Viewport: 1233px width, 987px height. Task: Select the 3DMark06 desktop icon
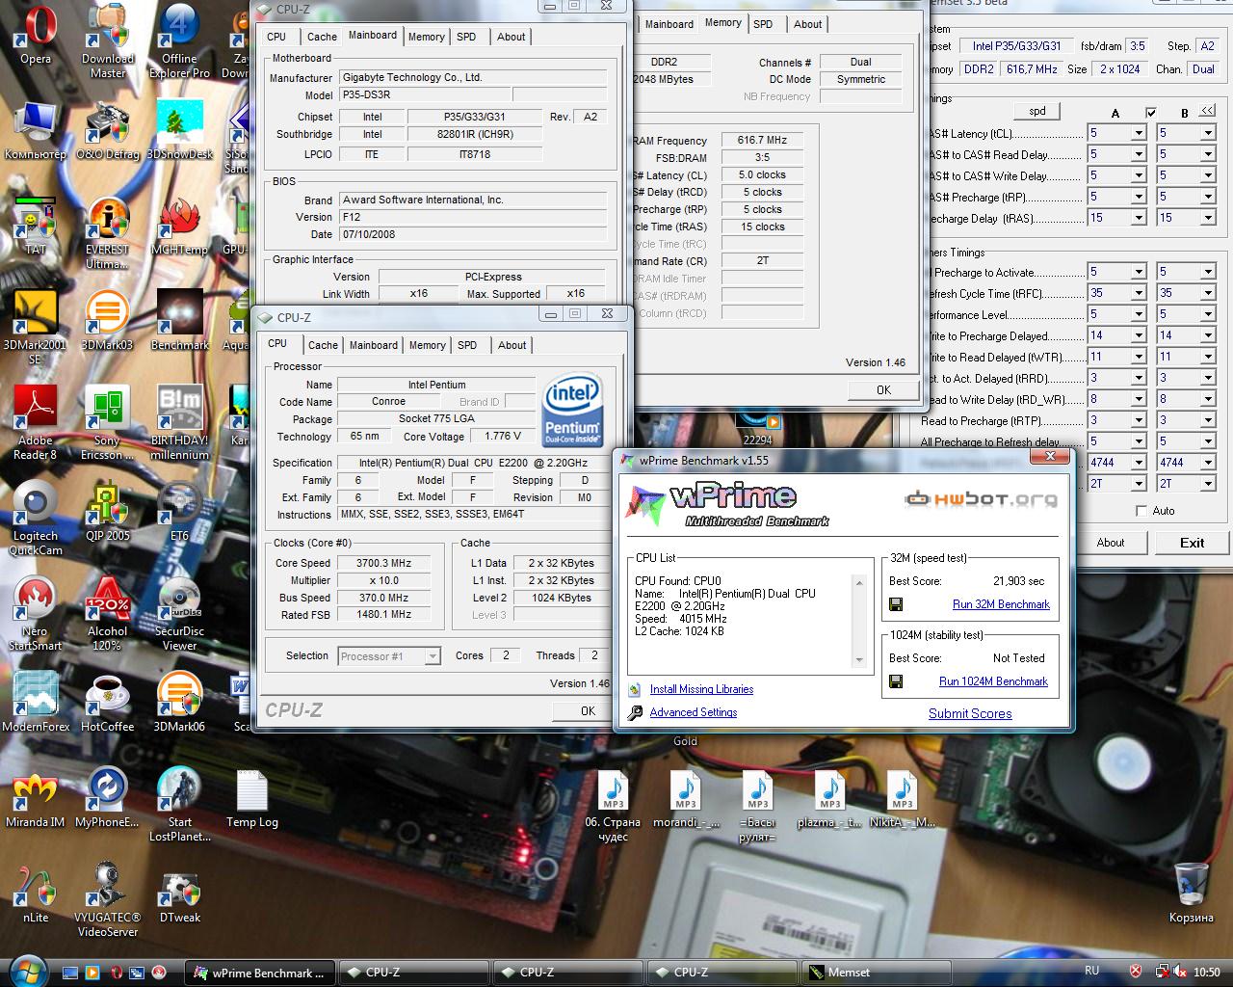coord(179,703)
